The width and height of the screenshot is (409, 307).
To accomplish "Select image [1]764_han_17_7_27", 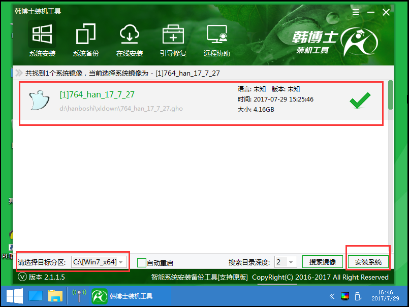I will [97, 94].
